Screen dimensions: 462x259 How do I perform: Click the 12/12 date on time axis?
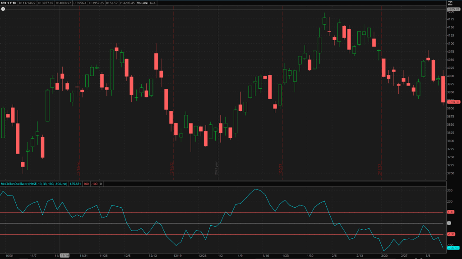coord(152,256)
